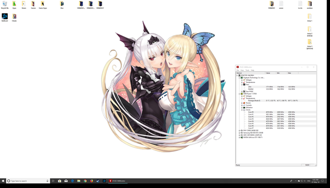
Task: Click the Min column header
Action: [x=282, y=73]
